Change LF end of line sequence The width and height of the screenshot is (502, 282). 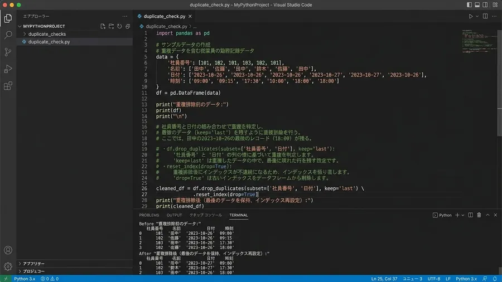(x=448, y=279)
